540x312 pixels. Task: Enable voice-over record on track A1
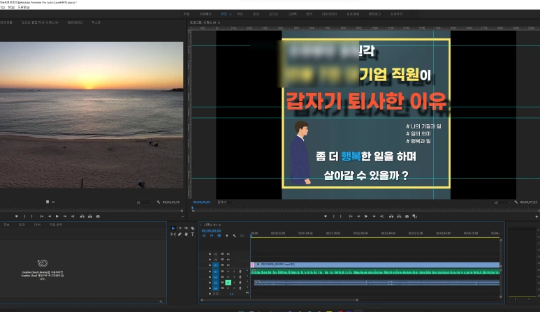[240, 272]
